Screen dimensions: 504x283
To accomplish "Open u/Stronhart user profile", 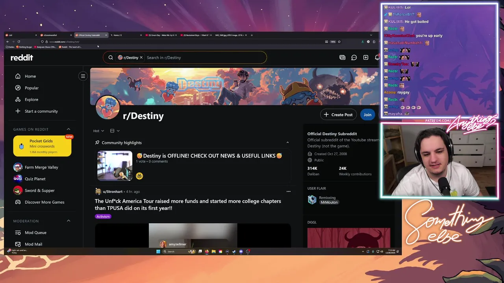I will pyautogui.click(x=113, y=192).
